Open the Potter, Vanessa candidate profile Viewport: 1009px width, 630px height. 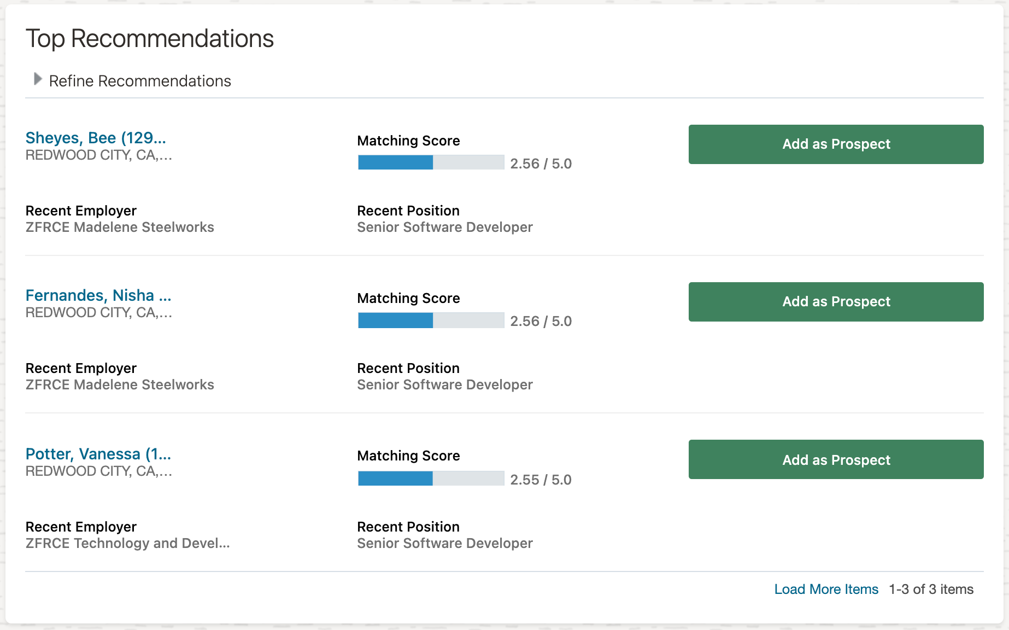(x=98, y=454)
